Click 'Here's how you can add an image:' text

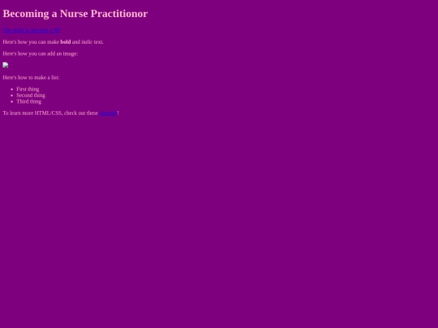(41, 53)
